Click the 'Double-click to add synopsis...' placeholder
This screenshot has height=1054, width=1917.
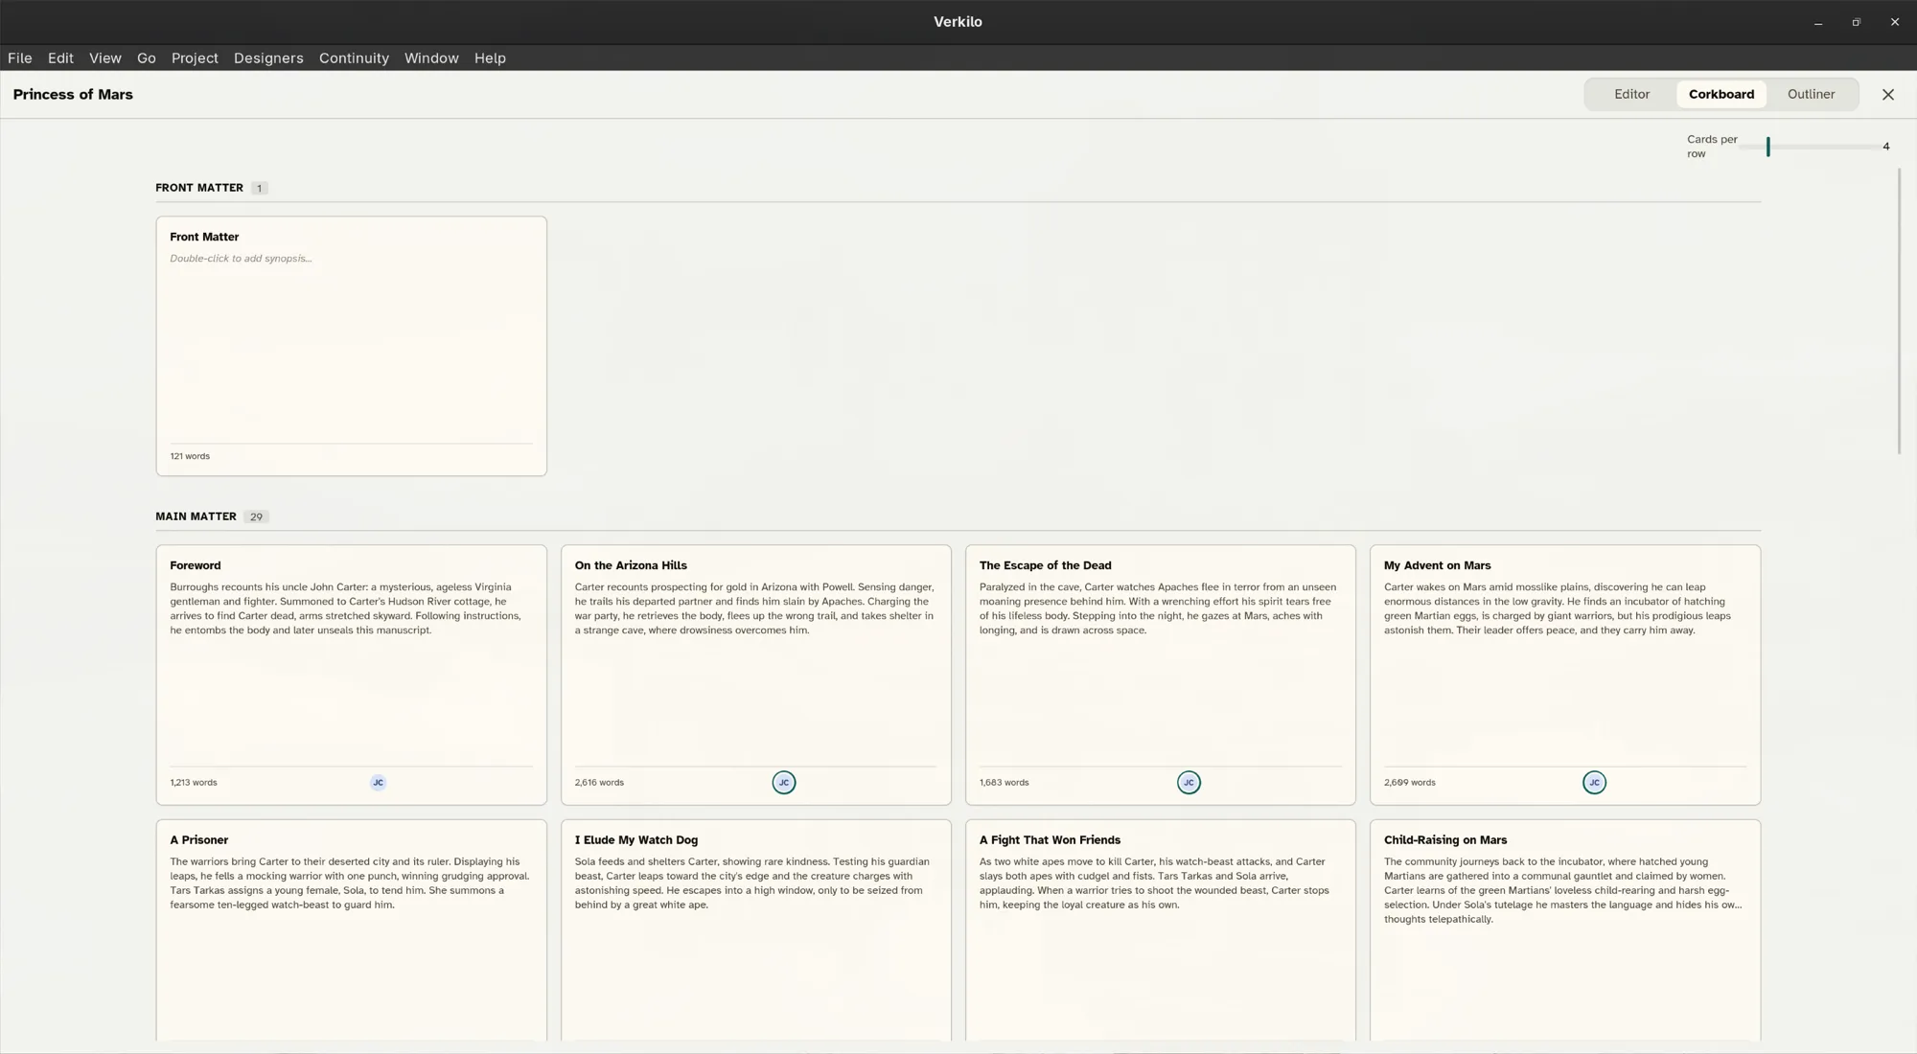click(241, 259)
